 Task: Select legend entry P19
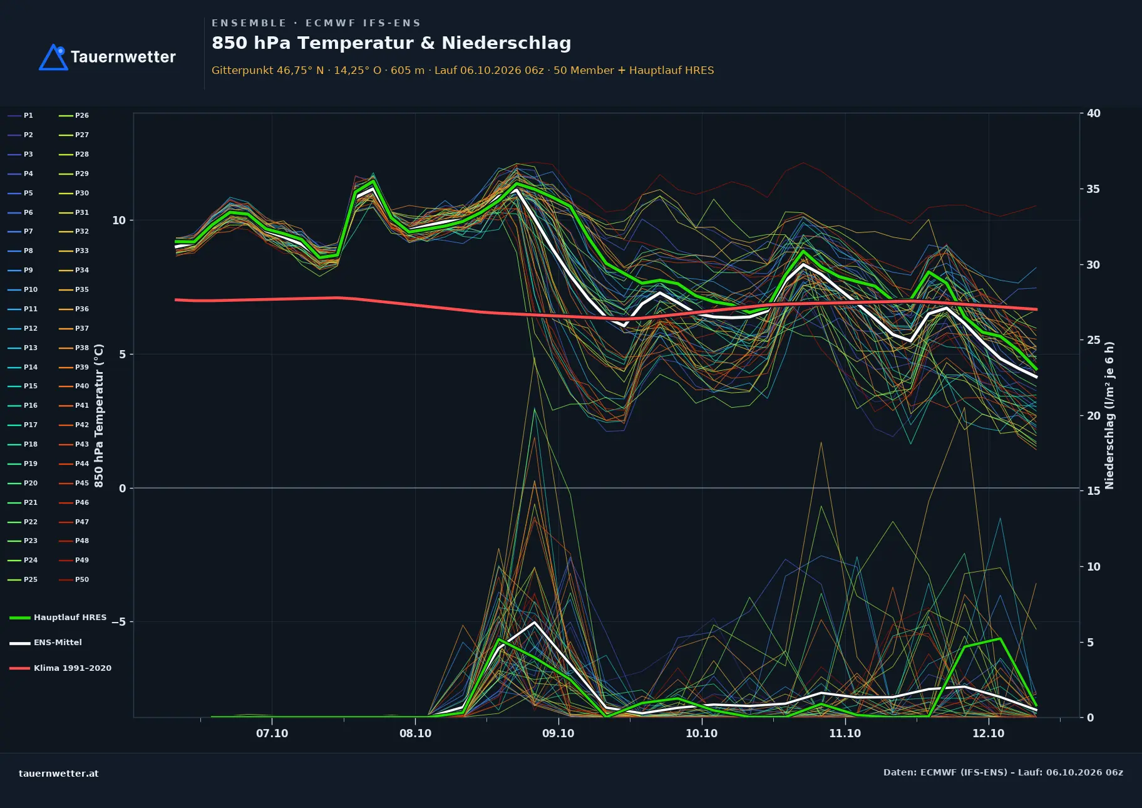tap(23, 464)
